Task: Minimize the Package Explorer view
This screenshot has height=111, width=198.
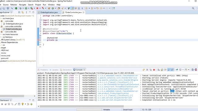Action: click(x=30, y=12)
